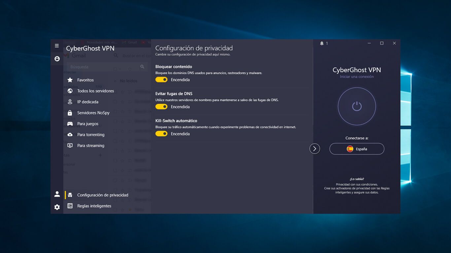Minimize the CyberGhost window
Screen dimensions: 451x253
(x=369, y=43)
